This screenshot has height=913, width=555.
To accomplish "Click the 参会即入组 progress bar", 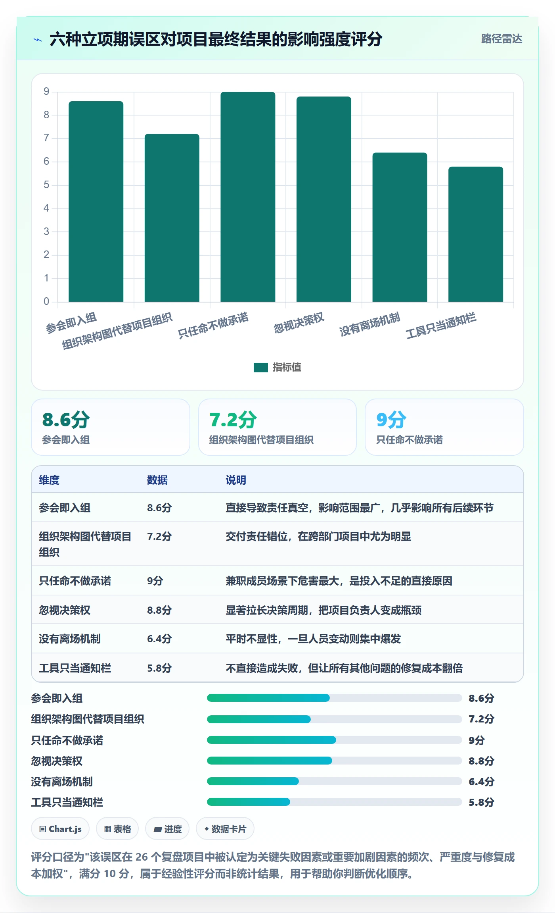I will coord(334,698).
